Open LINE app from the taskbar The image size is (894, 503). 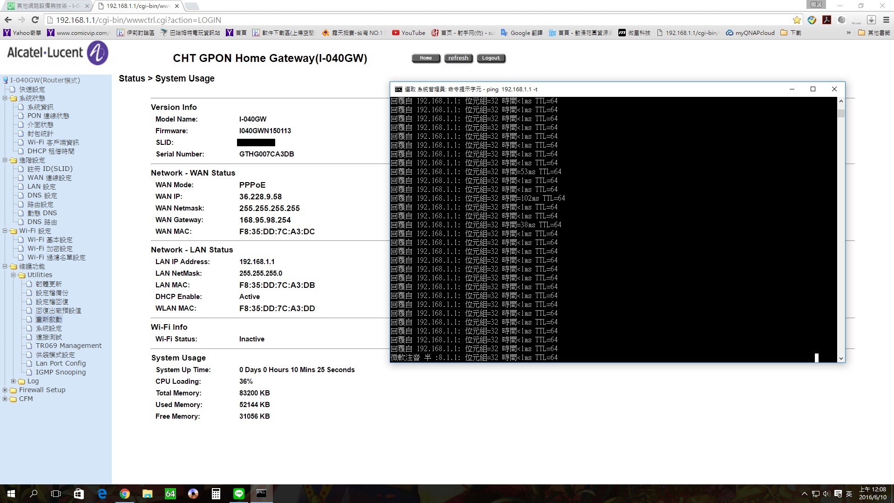(x=239, y=494)
